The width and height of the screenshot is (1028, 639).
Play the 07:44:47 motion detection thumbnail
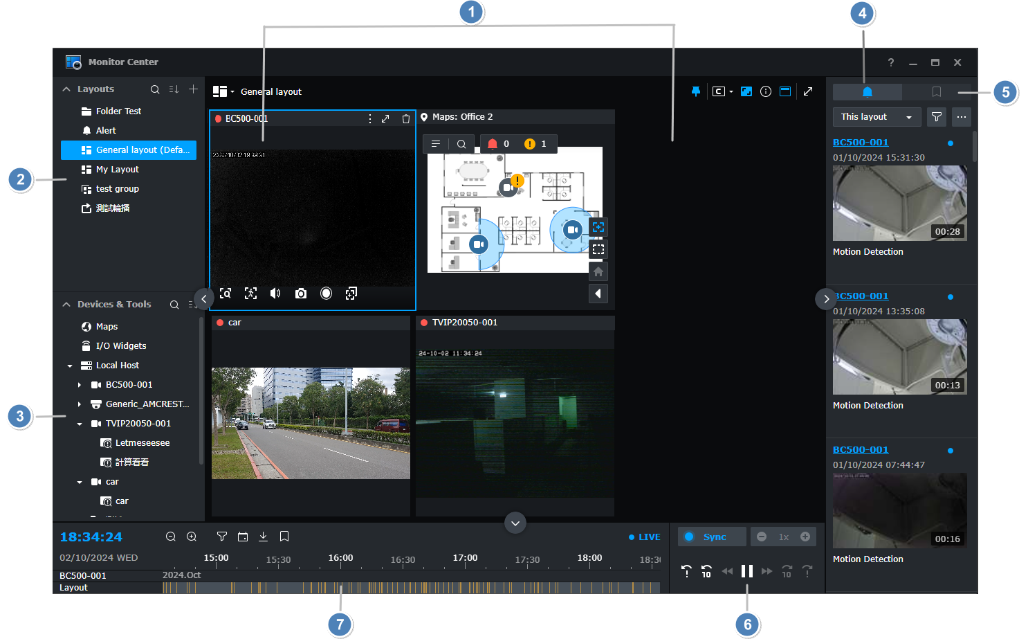(900, 511)
